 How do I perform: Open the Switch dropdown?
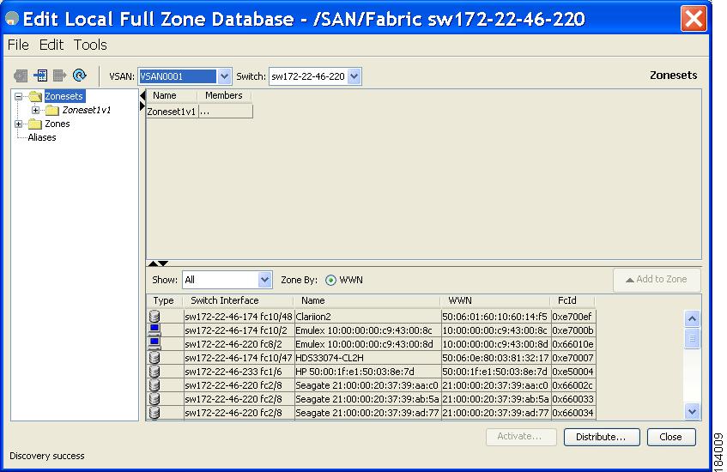click(354, 76)
